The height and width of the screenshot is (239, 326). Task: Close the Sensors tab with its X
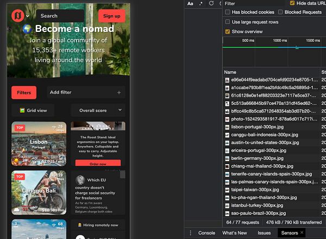(302, 232)
